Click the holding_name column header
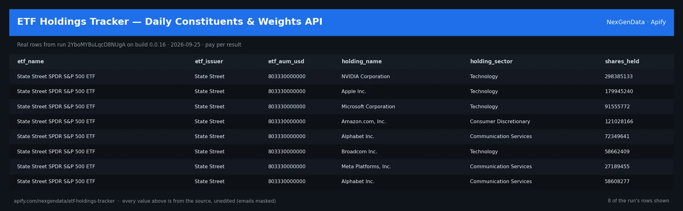683x211 pixels. tap(362, 61)
